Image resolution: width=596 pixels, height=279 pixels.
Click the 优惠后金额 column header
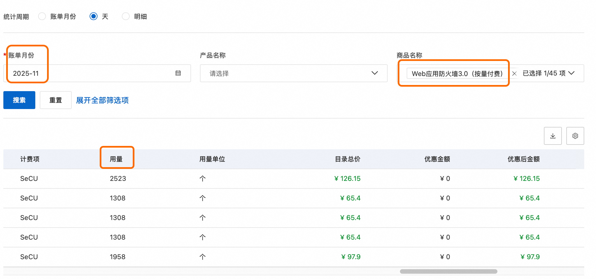(523, 159)
